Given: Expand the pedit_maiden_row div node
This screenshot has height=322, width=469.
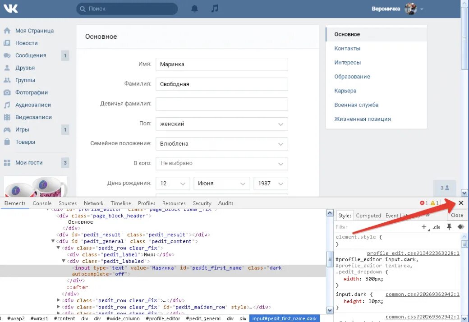Looking at the screenshot, I should click(58, 307).
